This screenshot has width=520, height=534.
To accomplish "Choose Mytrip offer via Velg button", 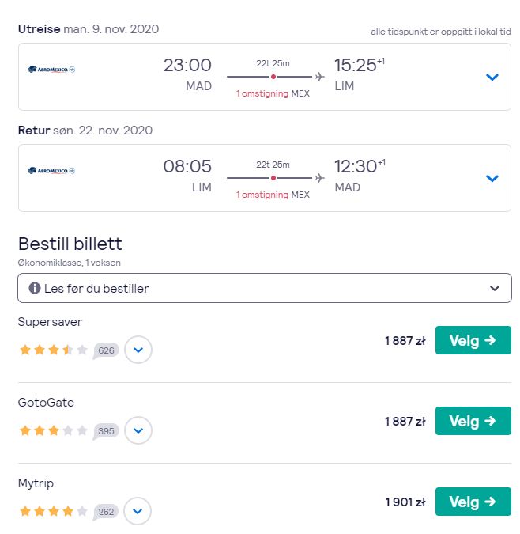I will [473, 502].
